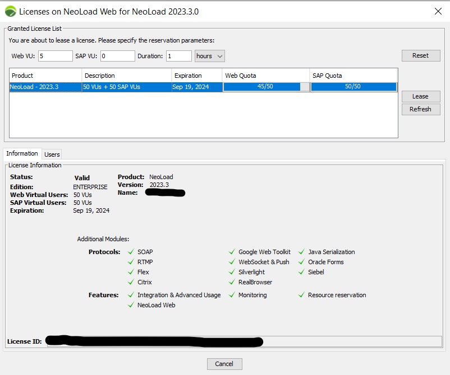The height and width of the screenshot is (375, 450).
Task: Click the SAP Quota 50/50 progress bar
Action: [x=353, y=87]
